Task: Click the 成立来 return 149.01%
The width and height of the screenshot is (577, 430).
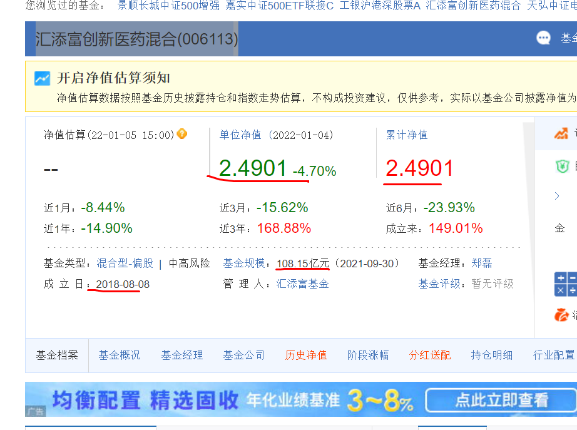Action: pyautogui.click(x=456, y=228)
